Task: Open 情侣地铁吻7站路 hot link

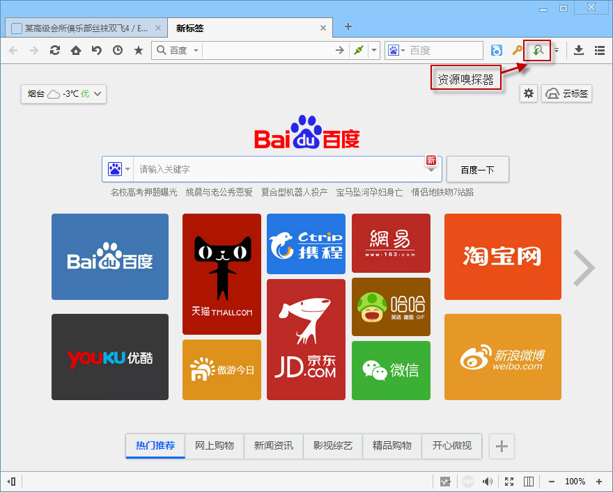Action: pyautogui.click(x=442, y=193)
